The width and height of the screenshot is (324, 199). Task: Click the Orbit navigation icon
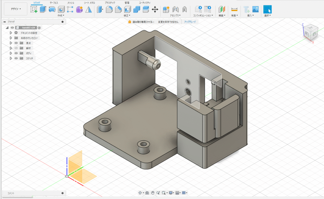(x=140, y=193)
